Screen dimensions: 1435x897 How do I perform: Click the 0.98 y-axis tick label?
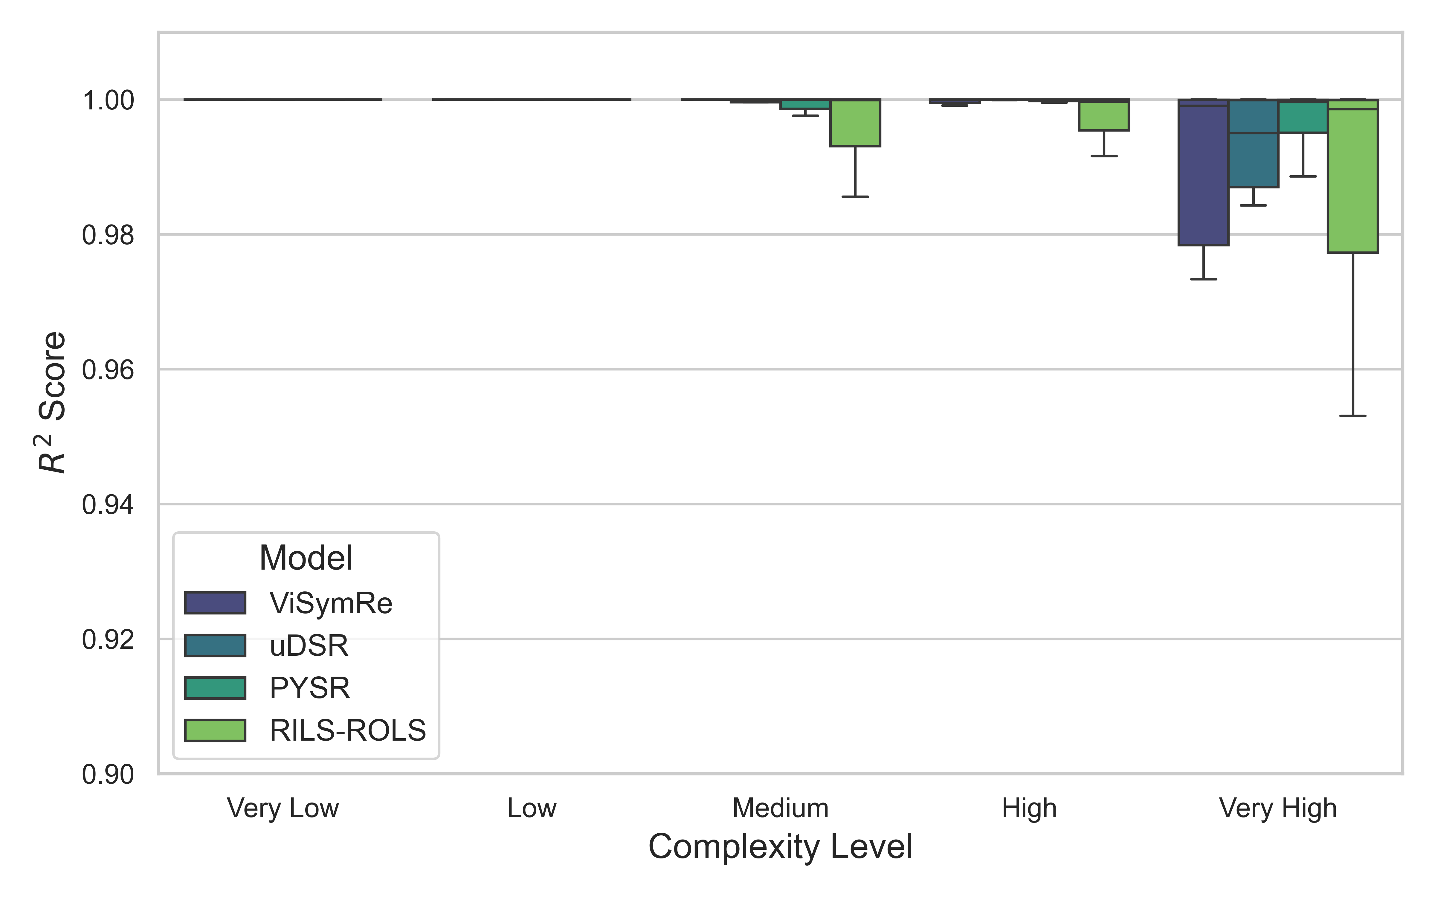tap(108, 236)
